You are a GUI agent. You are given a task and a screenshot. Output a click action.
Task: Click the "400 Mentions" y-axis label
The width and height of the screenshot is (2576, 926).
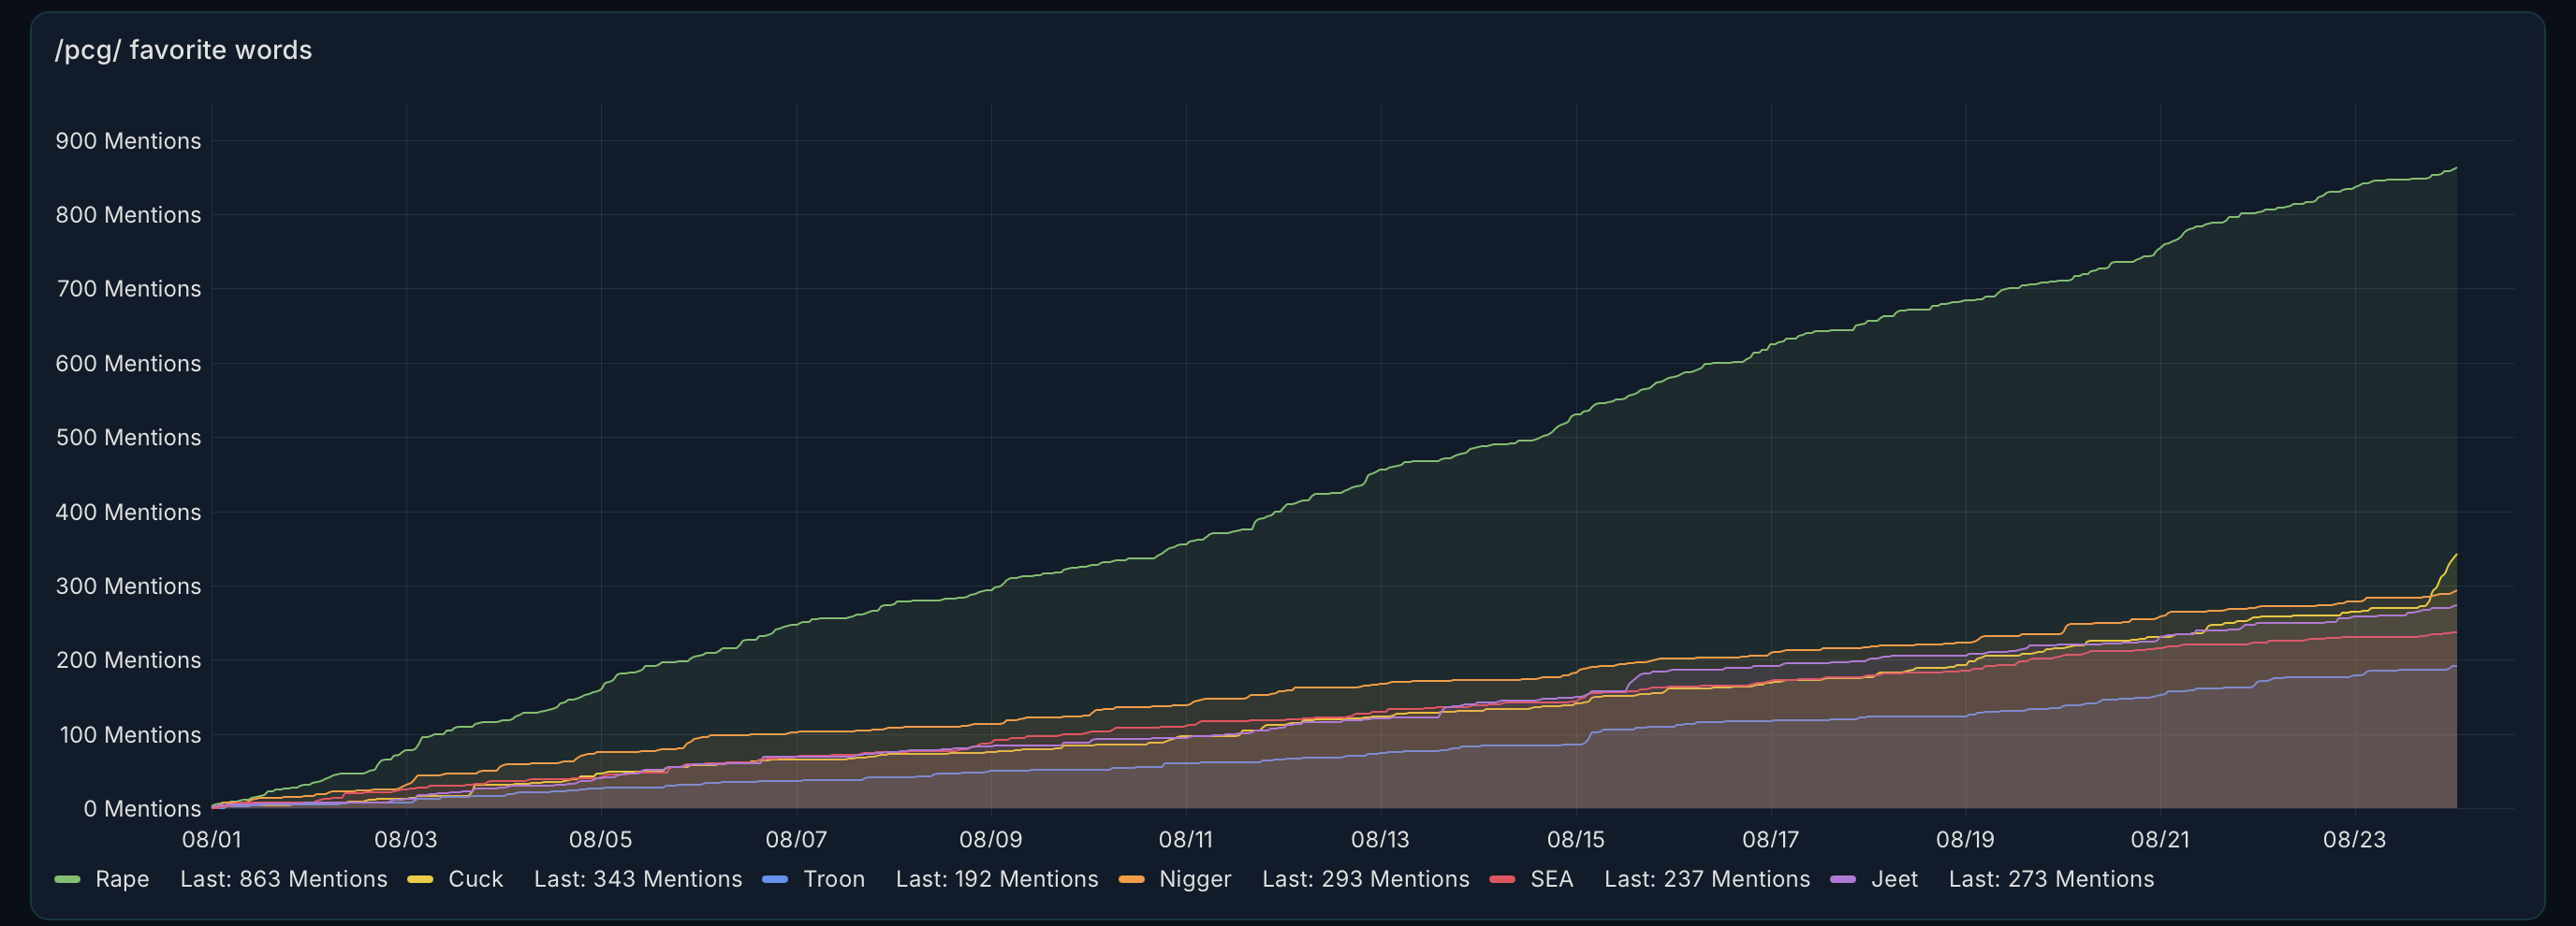pyautogui.click(x=128, y=513)
